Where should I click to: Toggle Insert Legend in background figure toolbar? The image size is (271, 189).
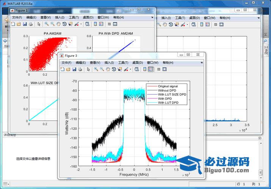tap(207, 25)
